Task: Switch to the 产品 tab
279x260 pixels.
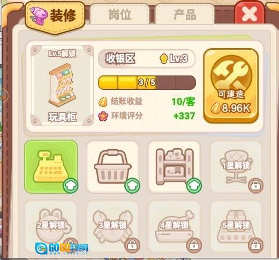Action: click(x=185, y=14)
